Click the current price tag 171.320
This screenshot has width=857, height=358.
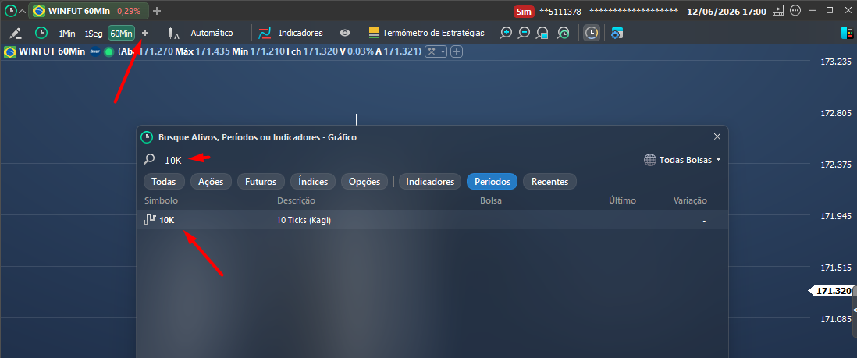831,292
